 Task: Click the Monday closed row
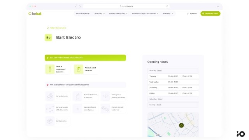coord(173,71)
